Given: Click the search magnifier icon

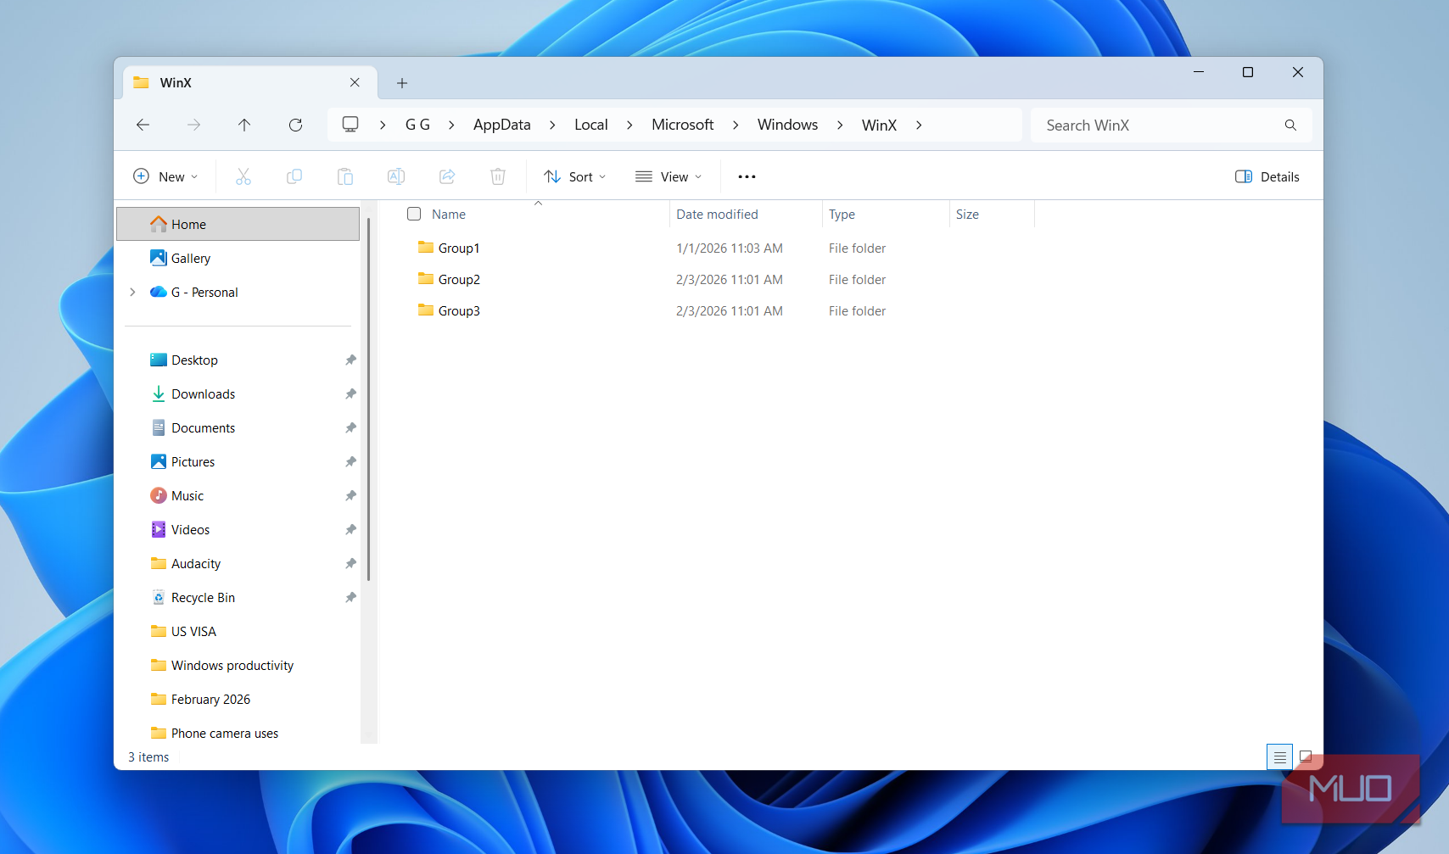Looking at the screenshot, I should [x=1290, y=125].
